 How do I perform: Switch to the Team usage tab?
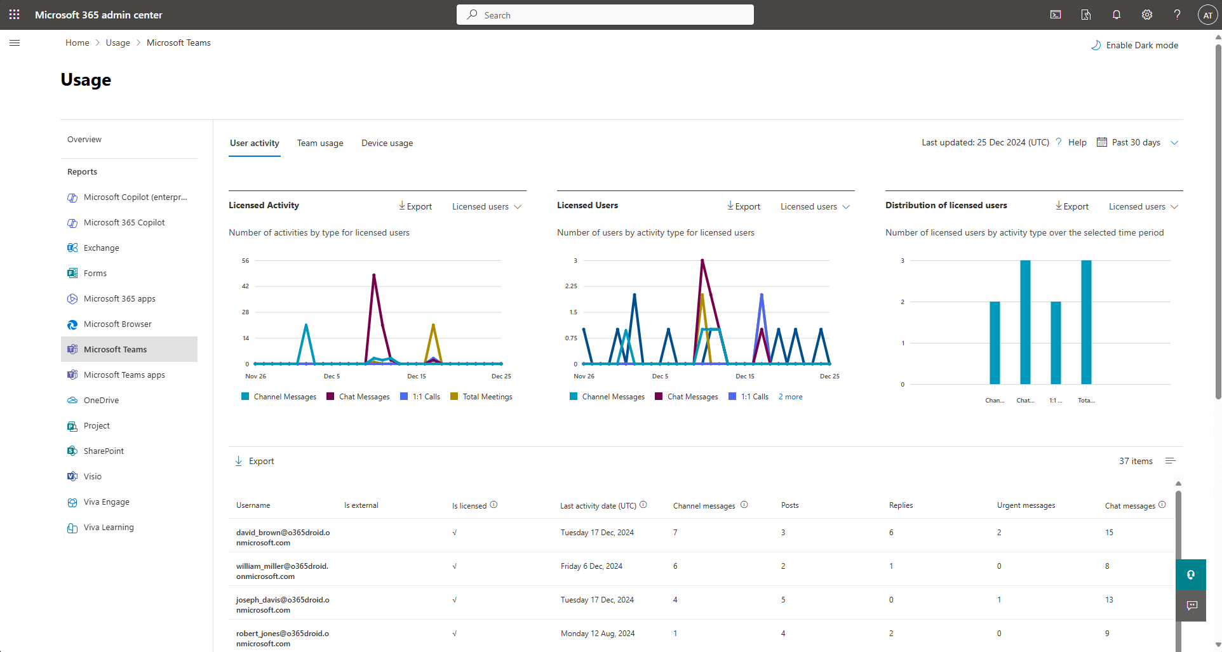tap(319, 143)
